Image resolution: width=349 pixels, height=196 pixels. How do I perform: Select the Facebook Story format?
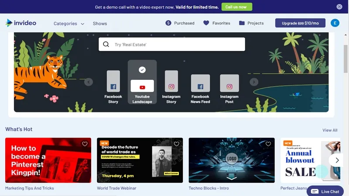pyautogui.click(x=113, y=87)
